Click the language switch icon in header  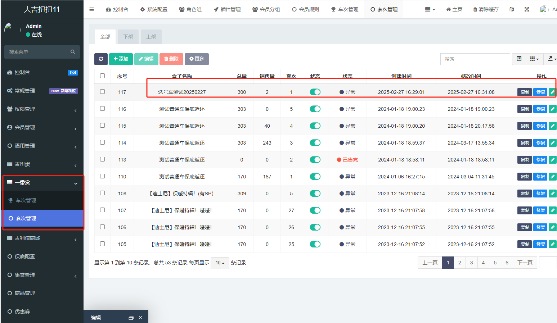512,9
